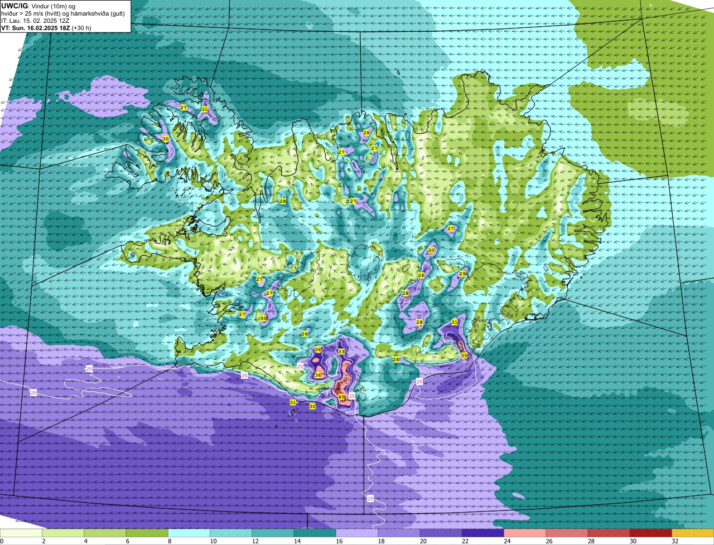Select legend scale value '2'
Screen dimensions: 714x545
pyautogui.click(x=44, y=541)
